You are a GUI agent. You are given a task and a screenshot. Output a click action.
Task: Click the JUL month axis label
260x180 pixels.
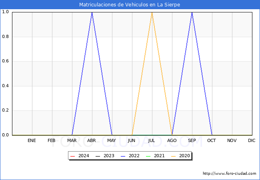click(152, 140)
